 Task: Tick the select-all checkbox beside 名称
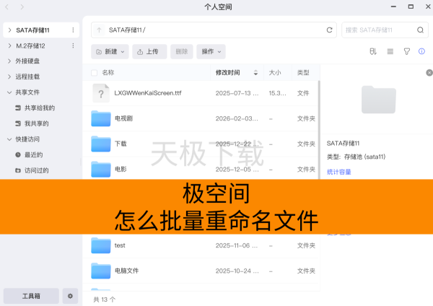coord(94,73)
